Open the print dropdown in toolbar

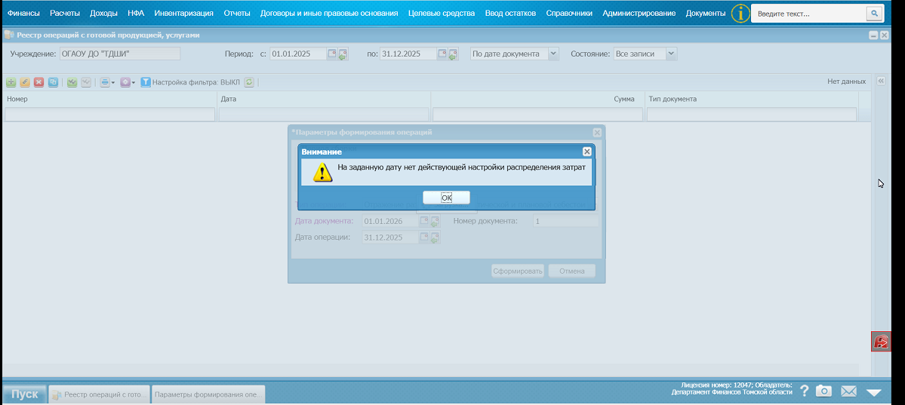click(107, 82)
